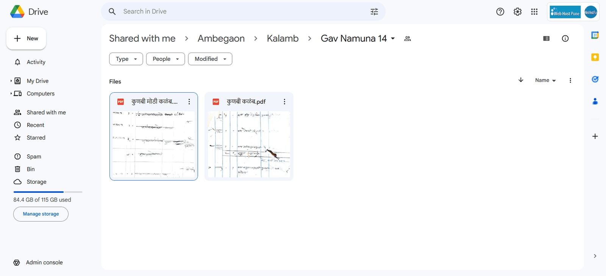Screen dimensions: 606x276
Task: Open Starred items in sidebar
Action: 36,138
